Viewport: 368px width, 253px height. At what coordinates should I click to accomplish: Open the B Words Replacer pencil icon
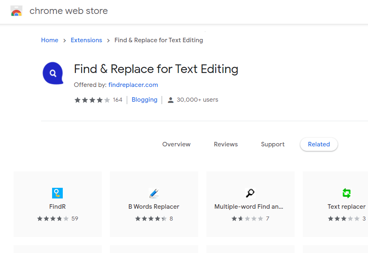point(154,193)
